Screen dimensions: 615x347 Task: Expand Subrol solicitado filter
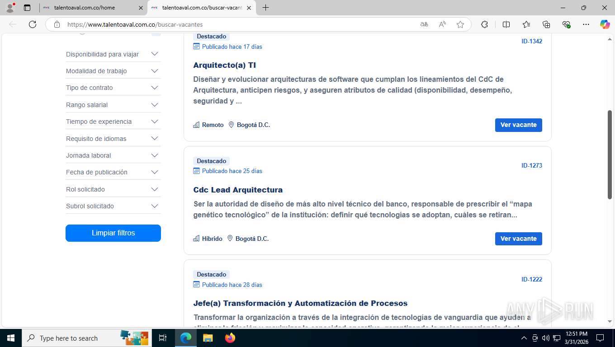[x=113, y=206]
